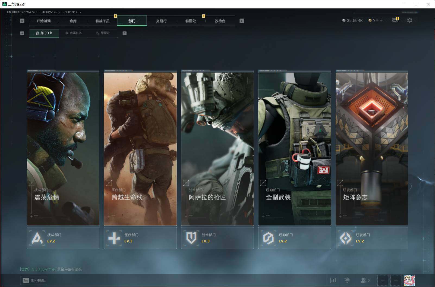Open the 特勤处 top tab

tap(191, 21)
